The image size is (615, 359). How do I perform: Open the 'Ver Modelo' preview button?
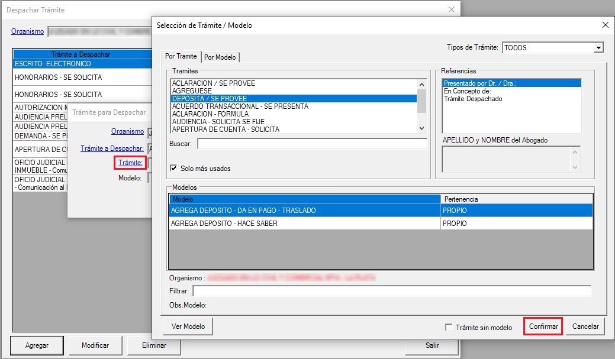tap(188, 326)
